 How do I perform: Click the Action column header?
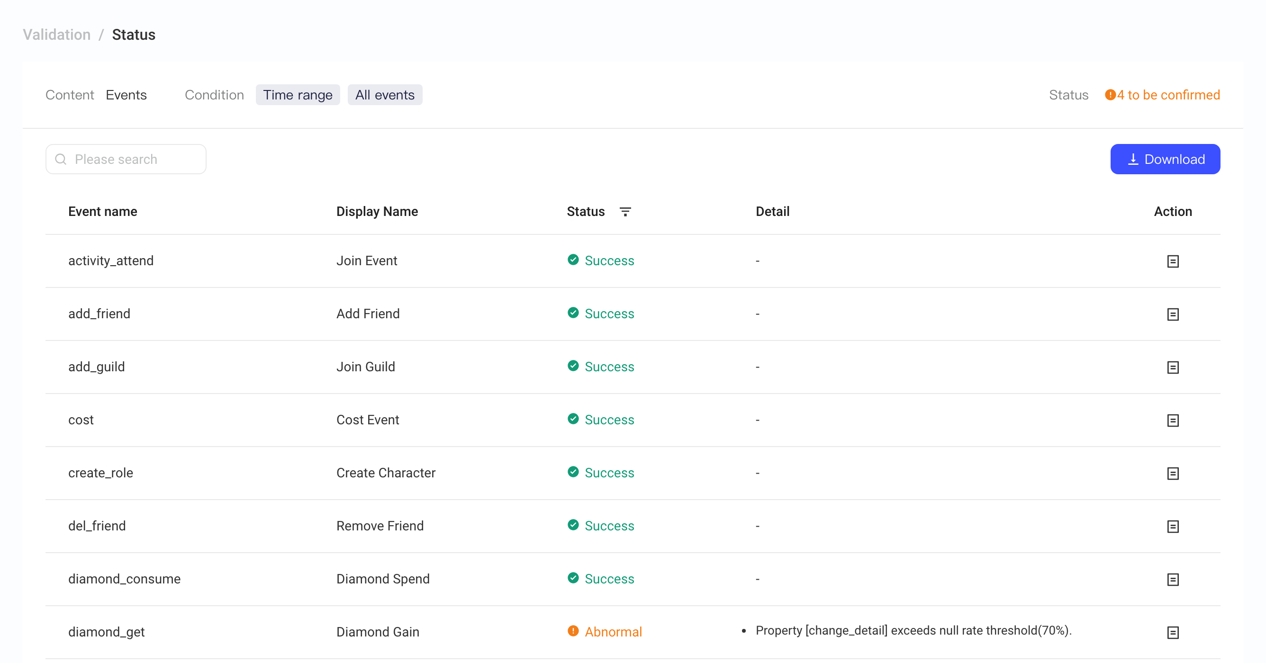click(1173, 212)
